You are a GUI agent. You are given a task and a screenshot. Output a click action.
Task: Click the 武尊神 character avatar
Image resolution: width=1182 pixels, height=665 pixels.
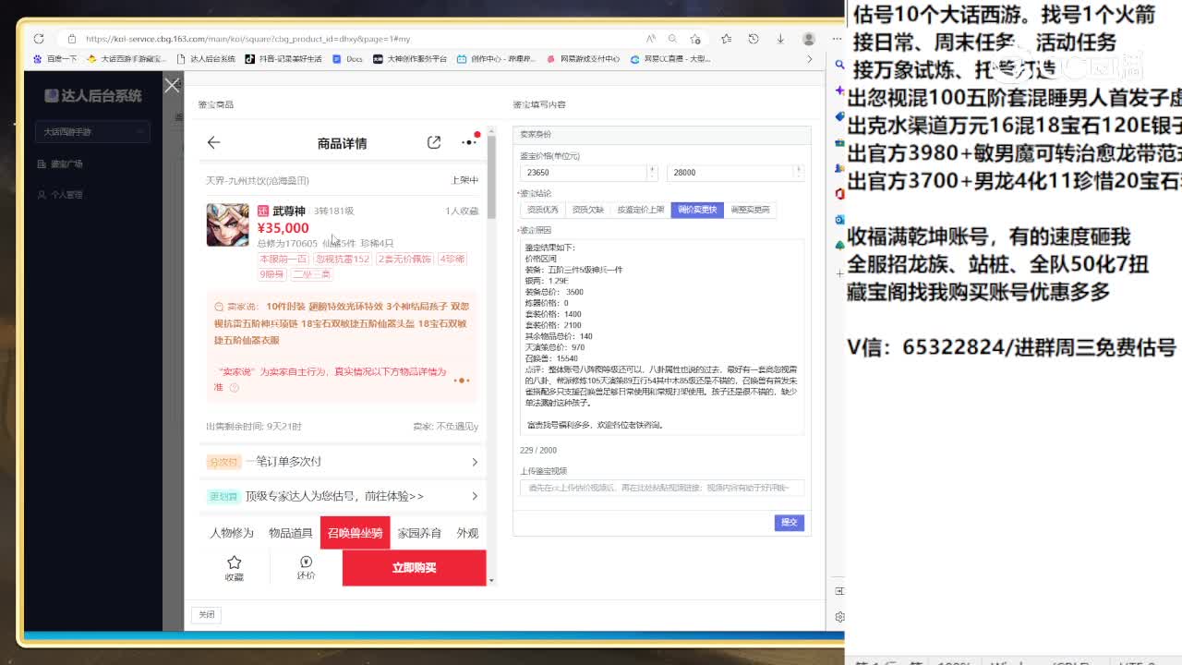tap(227, 224)
